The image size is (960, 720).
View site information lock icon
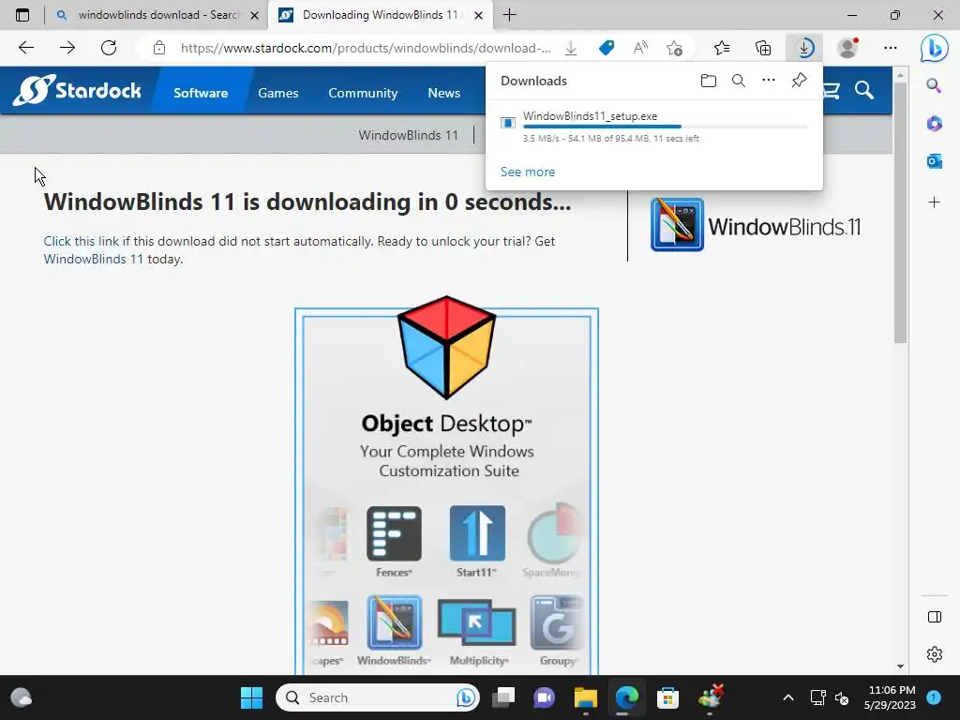pos(159,48)
